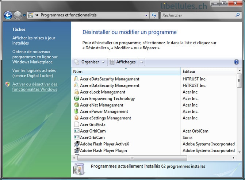
Task: Click the magnifier search icon
Action: pos(237,15)
